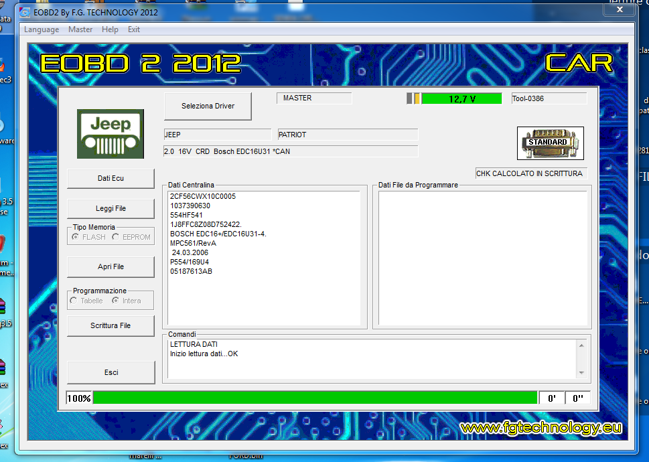Click the EOBD2 app icon in title bar
Viewport: 649px width, 462px height.
tap(25, 11)
